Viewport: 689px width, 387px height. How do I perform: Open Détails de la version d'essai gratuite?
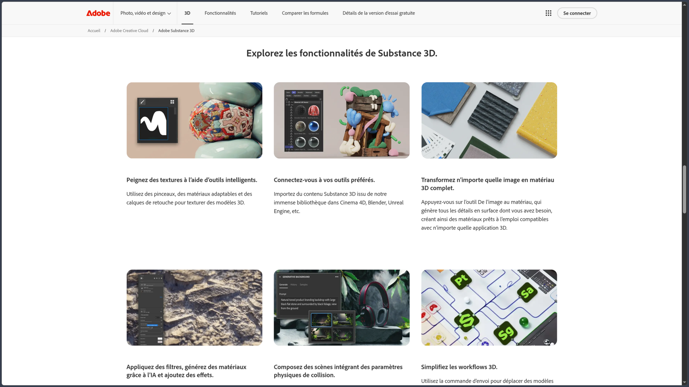(x=379, y=13)
